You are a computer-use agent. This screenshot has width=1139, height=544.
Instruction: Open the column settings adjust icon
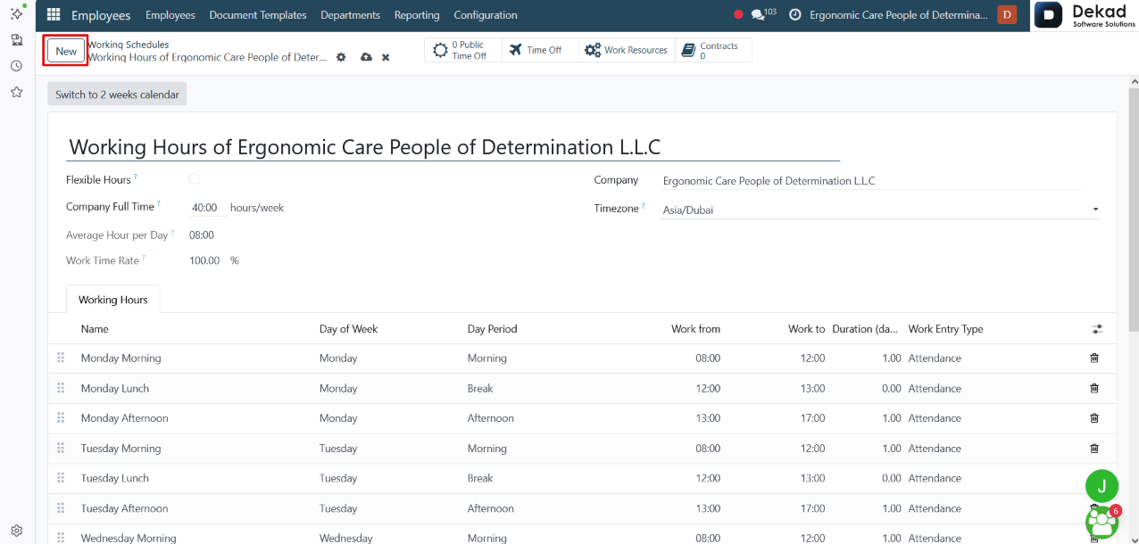tap(1097, 329)
